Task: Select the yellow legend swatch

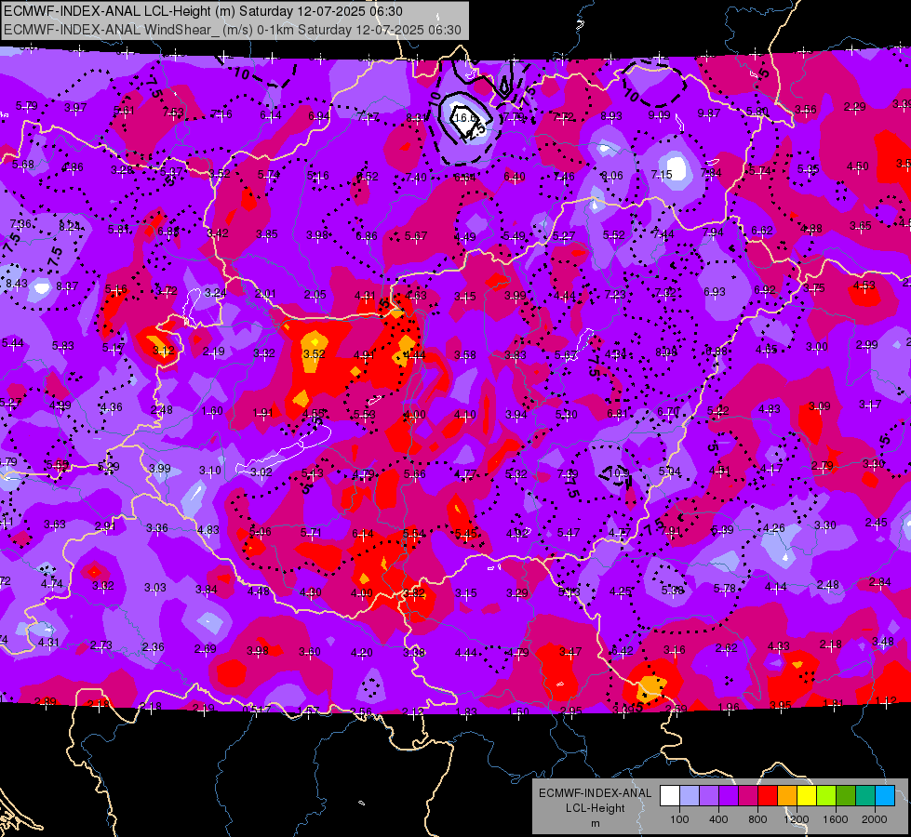Action: (807, 795)
